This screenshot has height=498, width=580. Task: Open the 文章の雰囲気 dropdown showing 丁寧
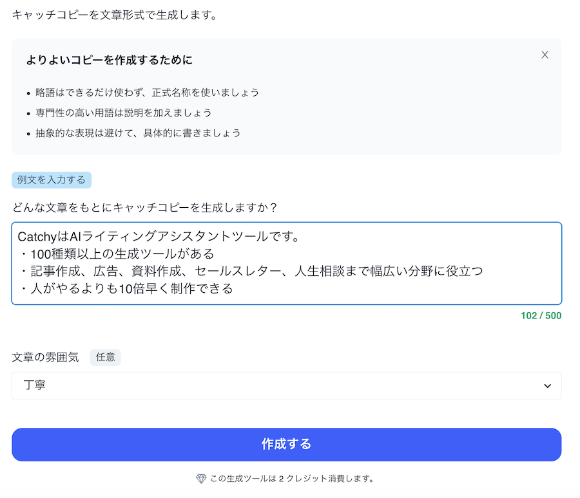pyautogui.click(x=287, y=385)
